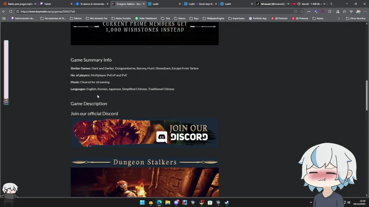Viewport: 369px width, 207px height.
Task: Switch to Te damos la bienvenida tab
Action: pyautogui.click(x=92, y=4)
